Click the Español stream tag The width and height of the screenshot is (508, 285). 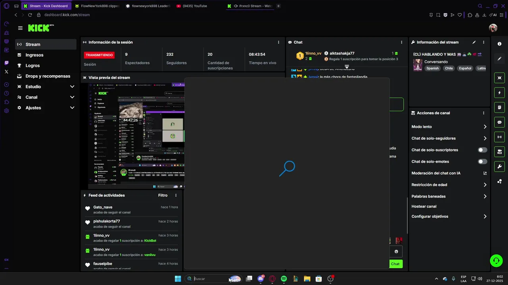465,68
